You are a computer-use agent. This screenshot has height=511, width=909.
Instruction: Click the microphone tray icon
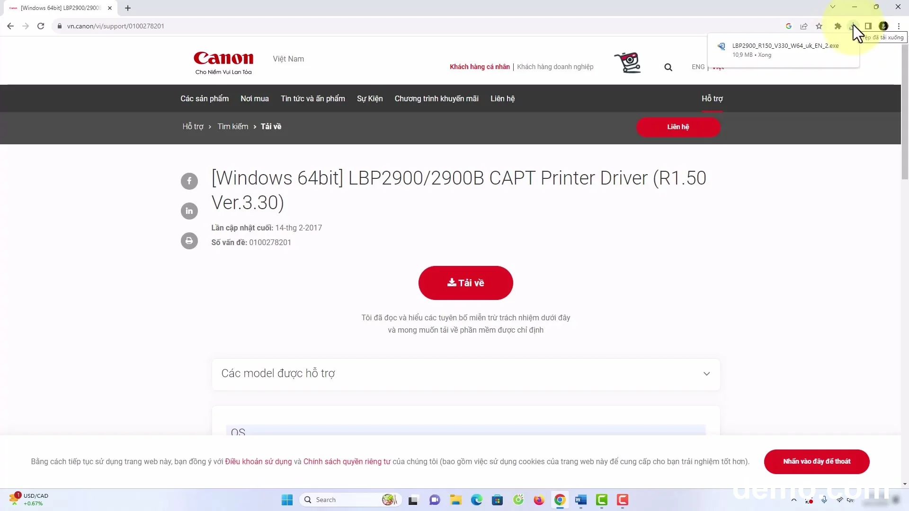pos(824,500)
